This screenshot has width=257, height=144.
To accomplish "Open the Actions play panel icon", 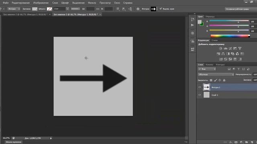I will pos(192,25).
